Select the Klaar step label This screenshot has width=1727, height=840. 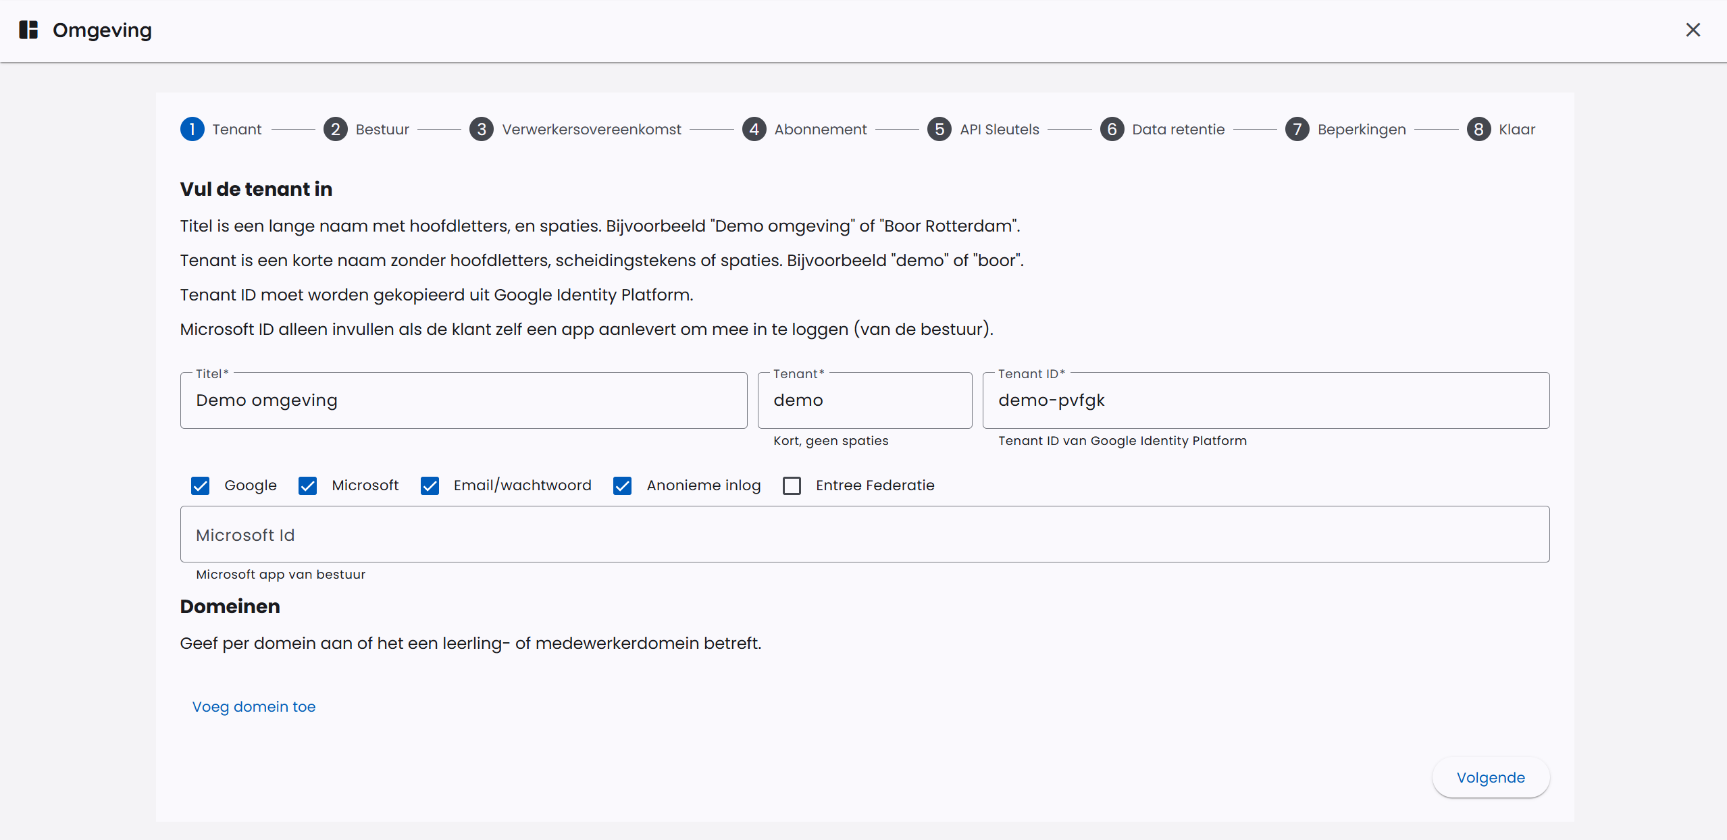1517,129
